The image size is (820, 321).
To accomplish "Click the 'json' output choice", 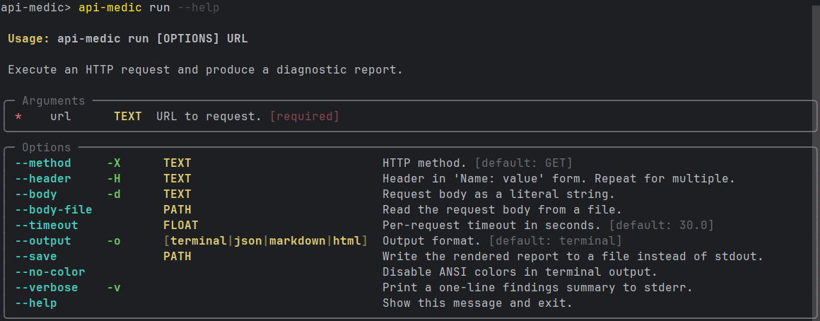I will point(248,241).
